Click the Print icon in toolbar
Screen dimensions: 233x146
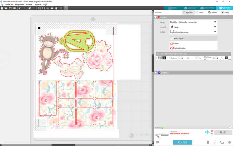click(x=14, y=8)
